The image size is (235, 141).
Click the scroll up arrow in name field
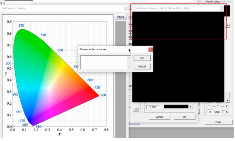(129, 58)
